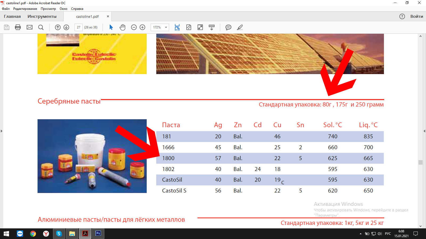426x239 pixels.
Task: Open Yandex Browser from the taskbar
Action: [46, 234]
